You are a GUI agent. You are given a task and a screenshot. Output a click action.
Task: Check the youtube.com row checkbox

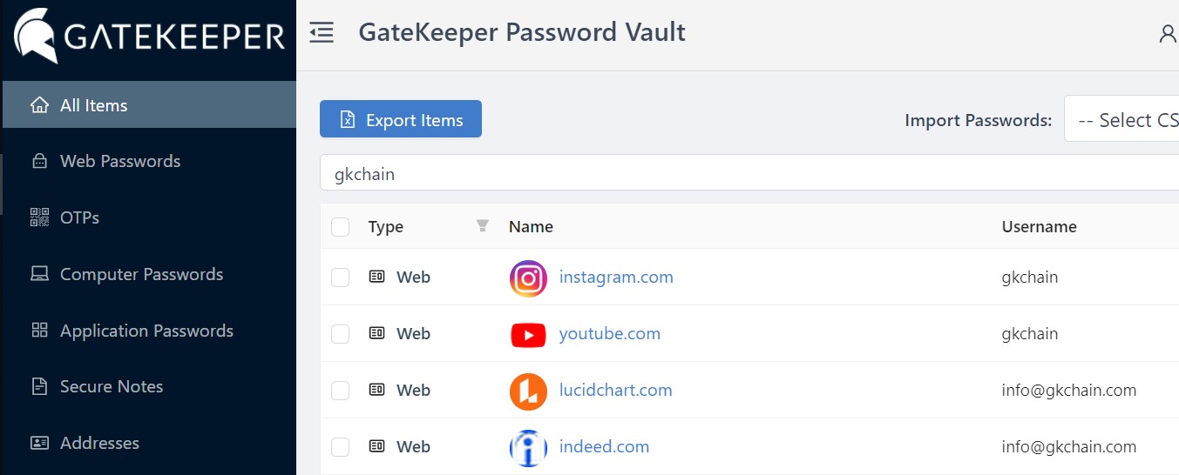click(x=341, y=334)
